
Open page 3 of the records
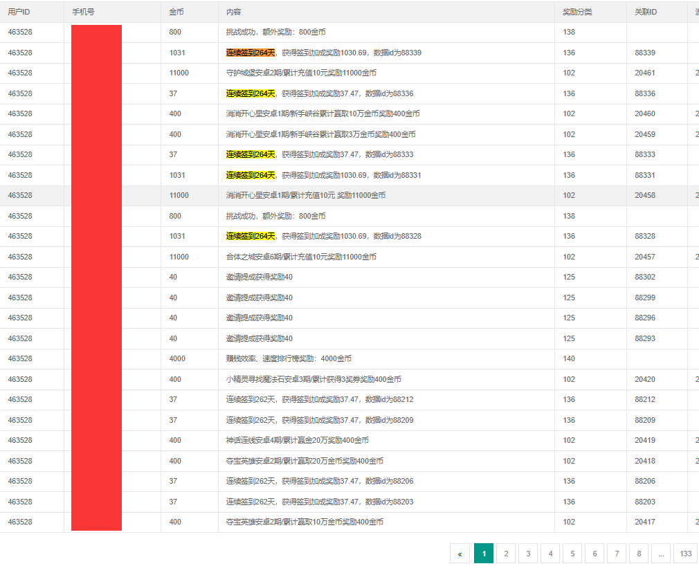click(528, 554)
